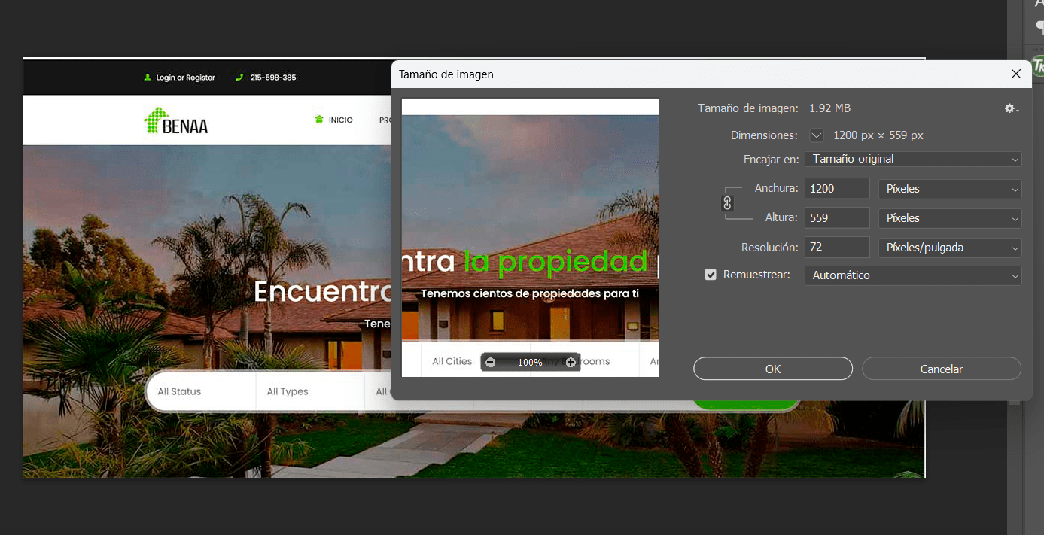Close the Tamaño de imagen dialog
The image size is (1044, 535).
[x=1016, y=74]
